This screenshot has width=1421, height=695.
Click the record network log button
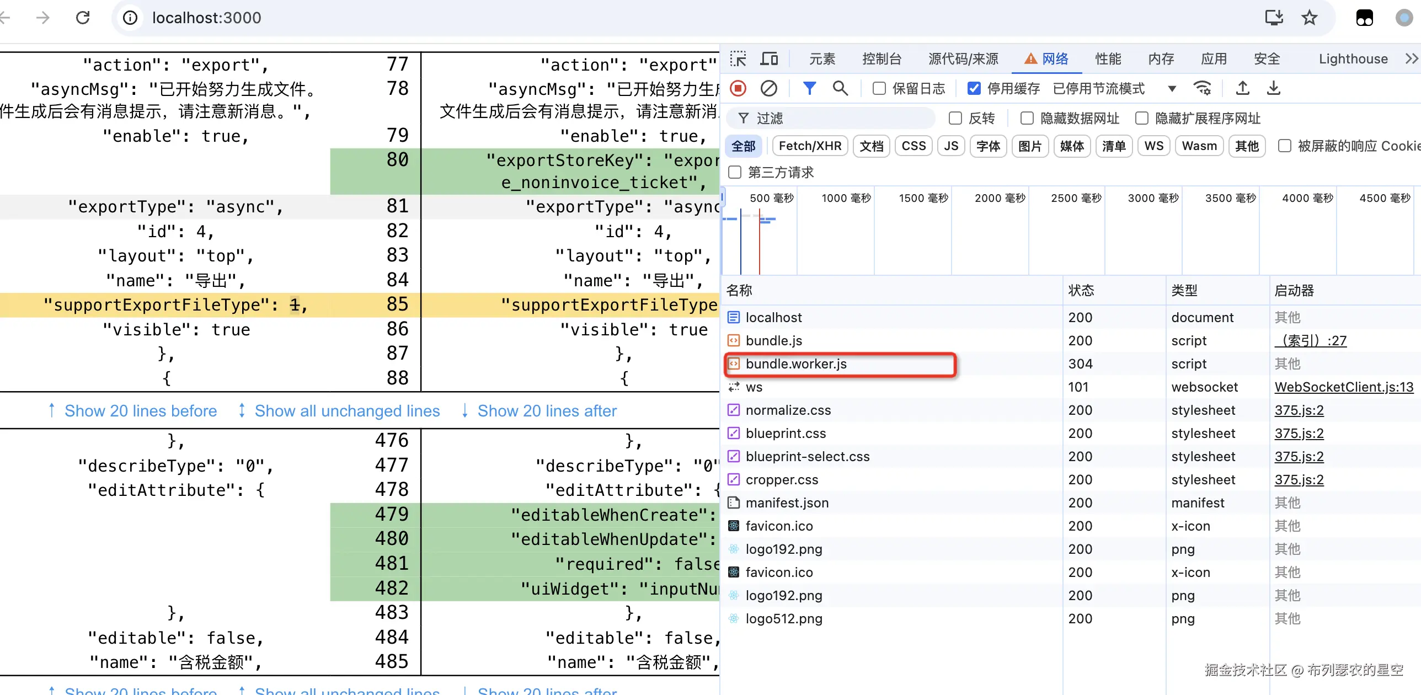[x=738, y=88]
